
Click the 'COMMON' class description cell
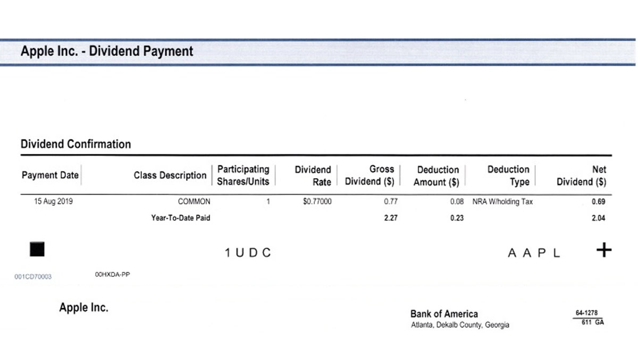194,202
